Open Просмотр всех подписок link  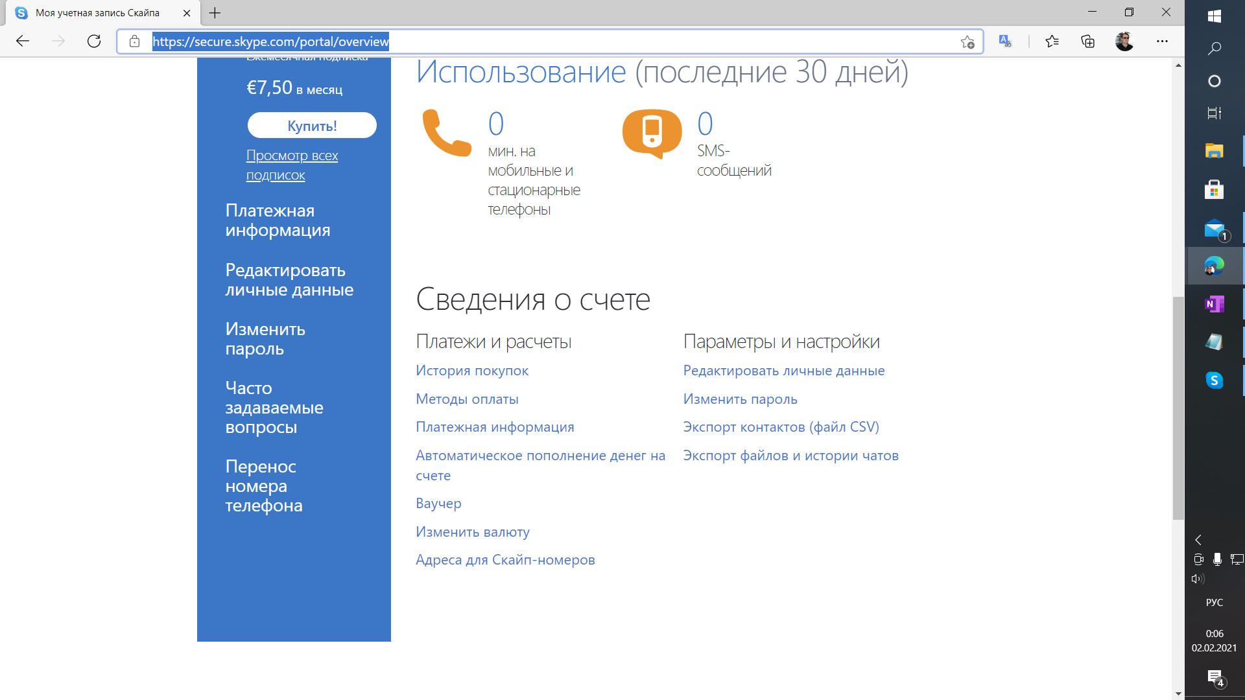tap(292, 165)
